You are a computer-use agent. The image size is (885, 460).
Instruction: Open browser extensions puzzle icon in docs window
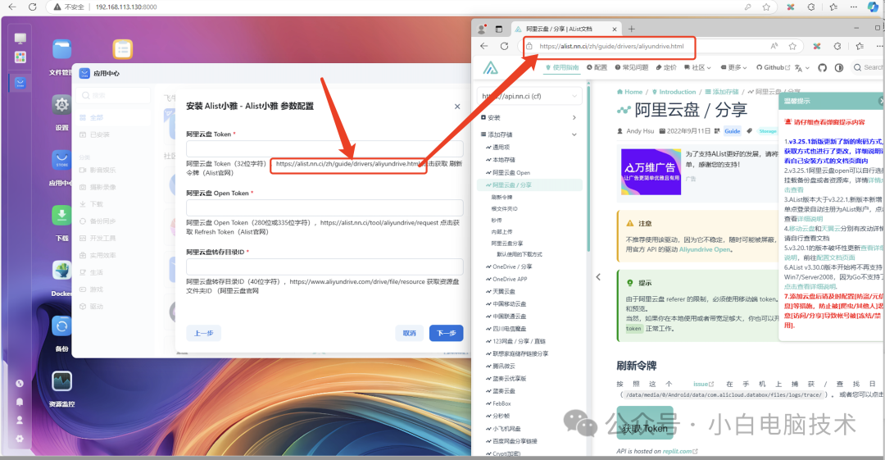(x=837, y=47)
